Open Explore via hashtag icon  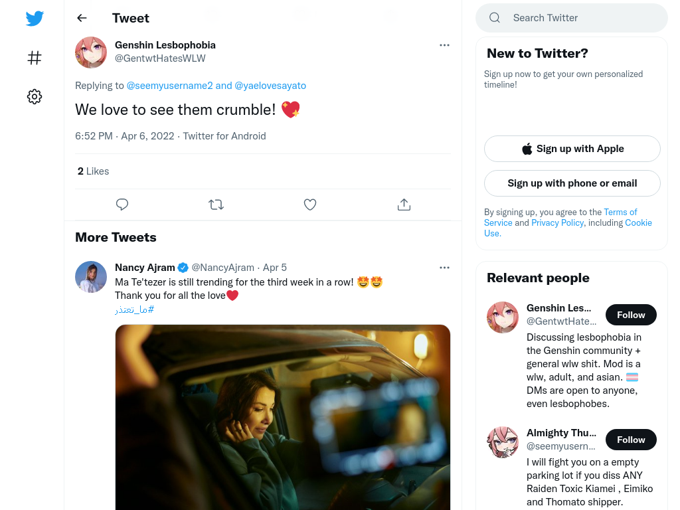click(x=35, y=58)
